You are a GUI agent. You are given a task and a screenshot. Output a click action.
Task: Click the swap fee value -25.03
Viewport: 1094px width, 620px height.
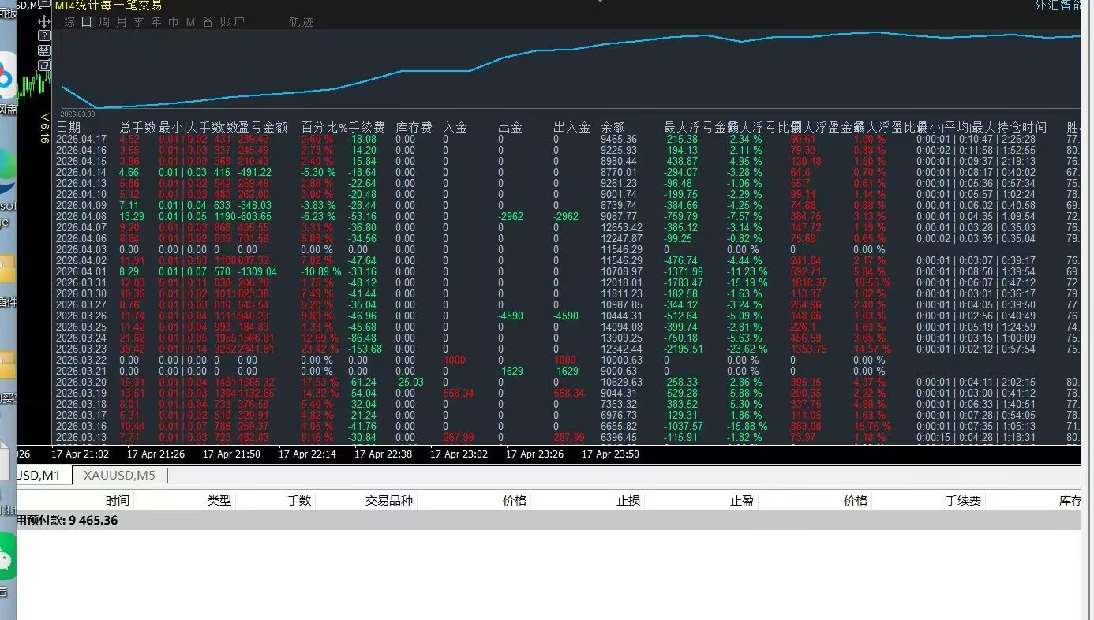(x=410, y=382)
